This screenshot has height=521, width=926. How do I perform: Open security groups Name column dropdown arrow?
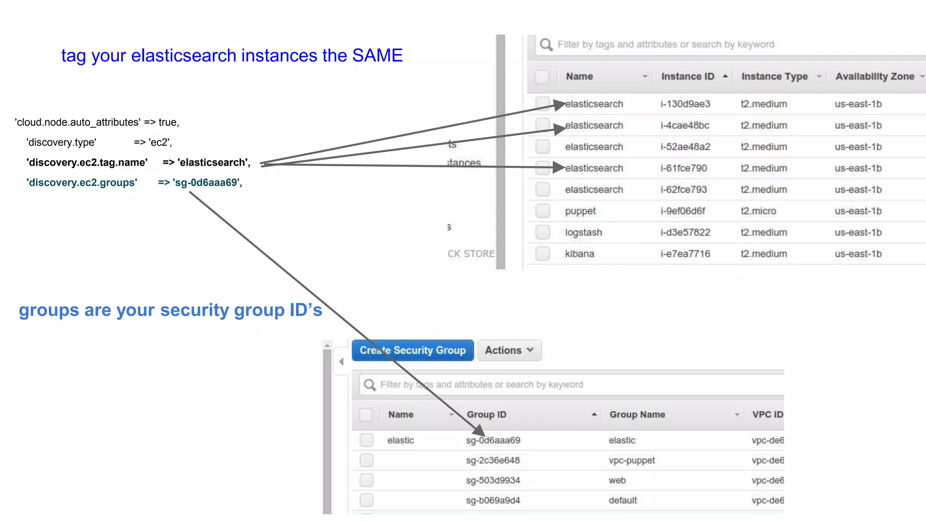coord(451,415)
